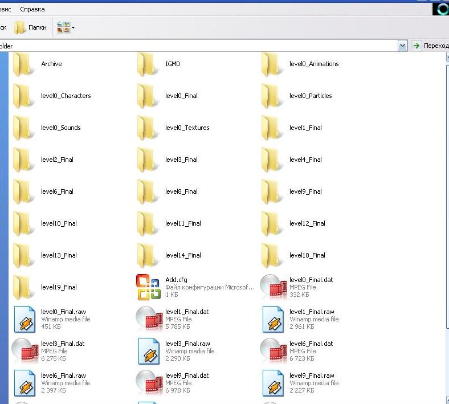The height and width of the screenshot is (404, 449).
Task: Click the level3_Final.dat MPEG icon
Action: click(24, 351)
